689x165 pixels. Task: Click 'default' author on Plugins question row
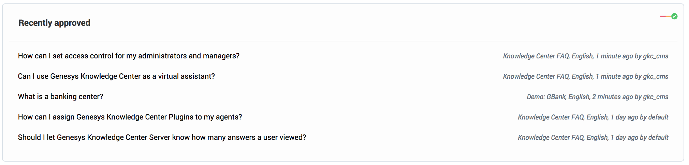[x=658, y=117]
